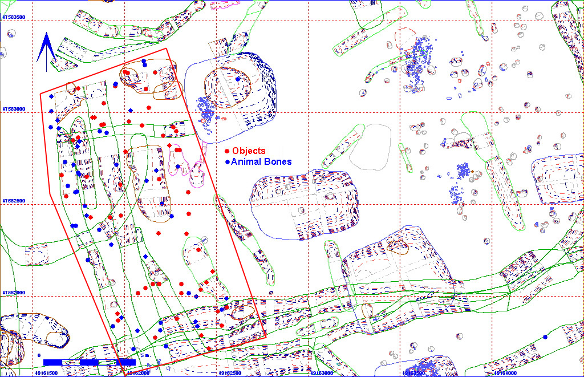Click the 49163000 easting label
This screenshot has width=584, height=377.
(321, 373)
